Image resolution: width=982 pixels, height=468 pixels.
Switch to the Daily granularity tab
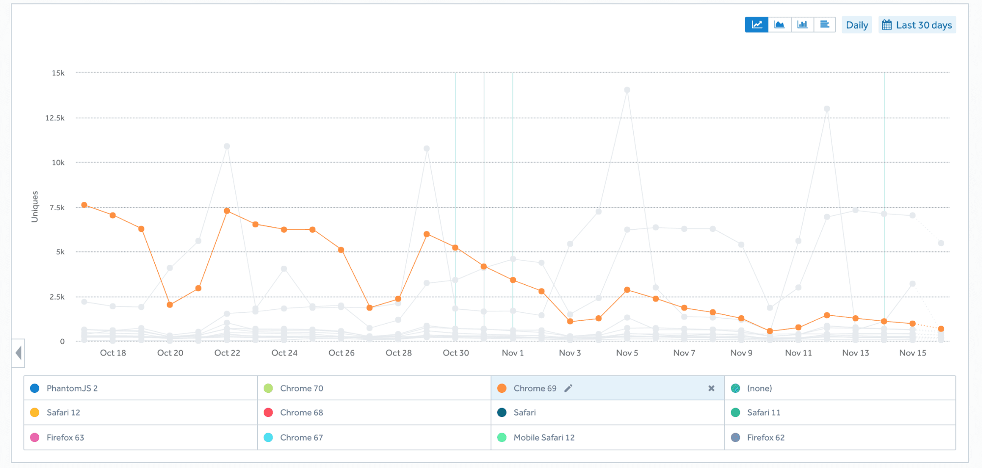pos(857,25)
